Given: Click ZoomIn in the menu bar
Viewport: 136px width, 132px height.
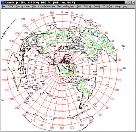Looking at the screenshot, I should click(x=97, y=7).
